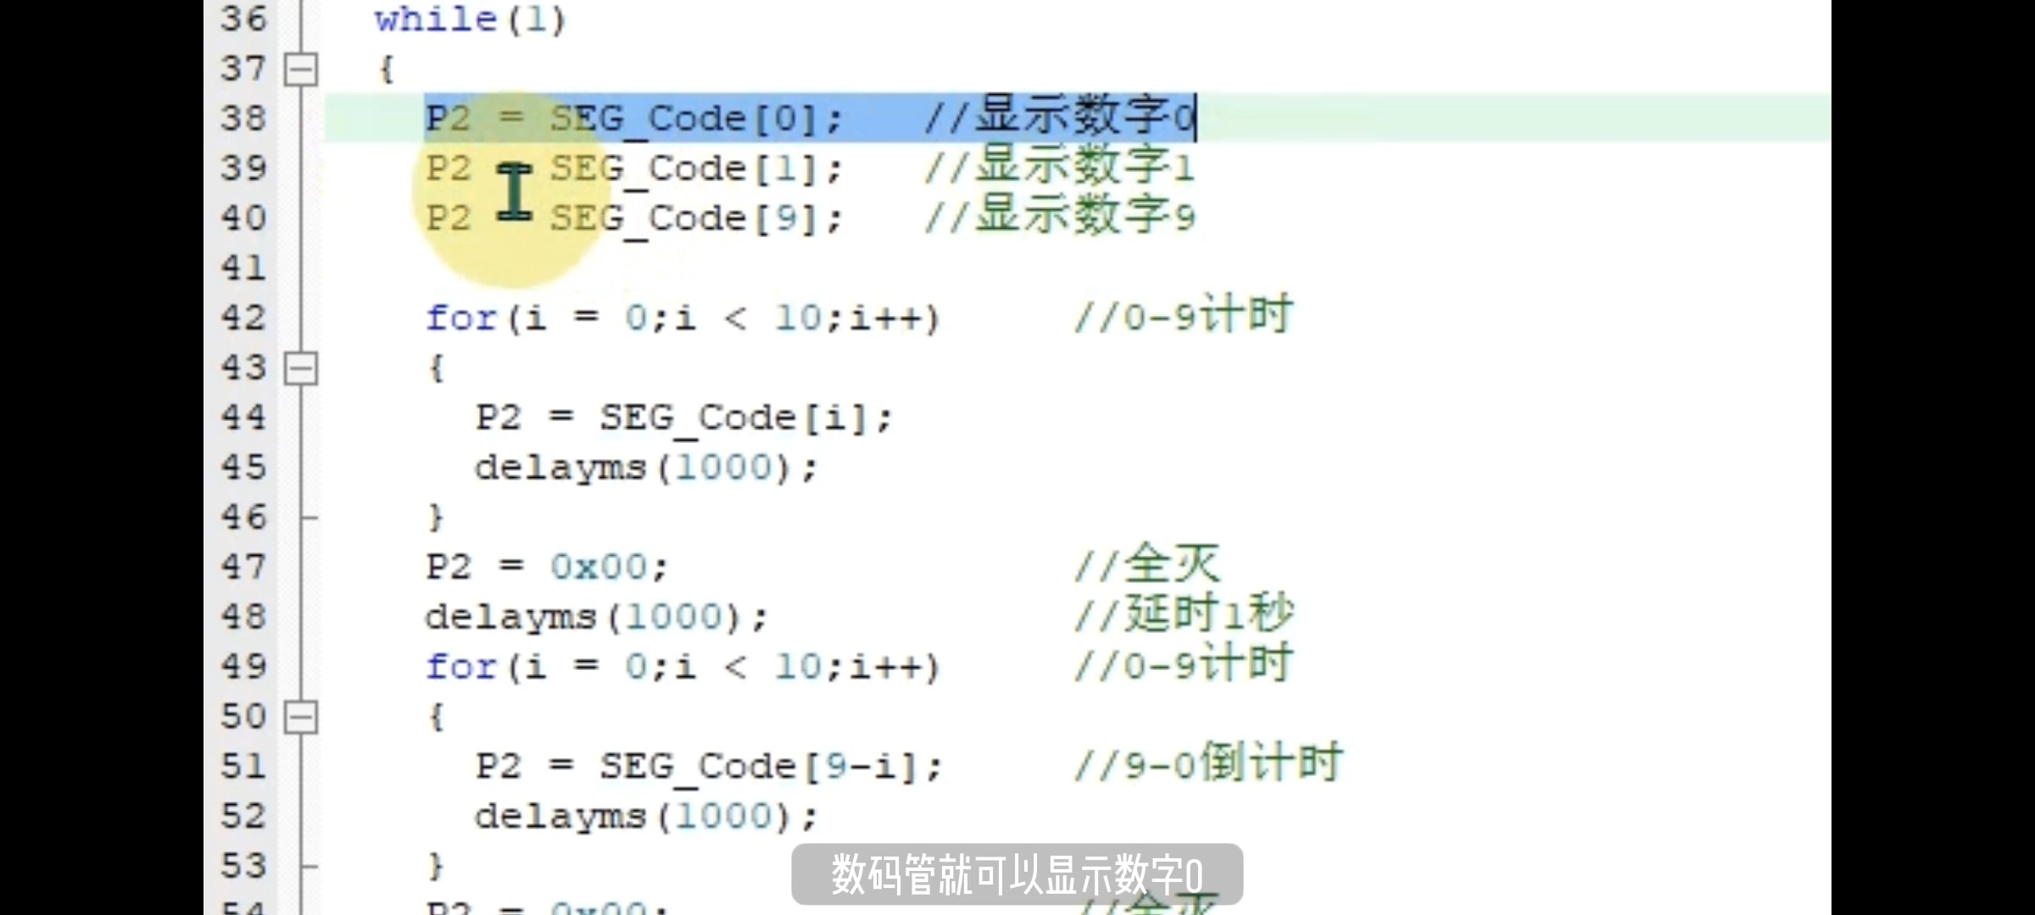
Task: Click SEG_Code[9-i] on line 51
Action: pos(771,767)
